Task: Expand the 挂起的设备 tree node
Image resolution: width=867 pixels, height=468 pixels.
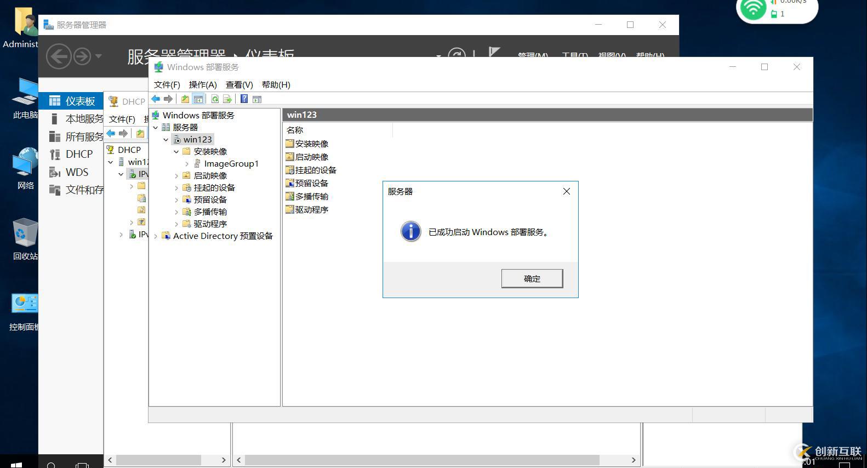Action: pyautogui.click(x=176, y=187)
